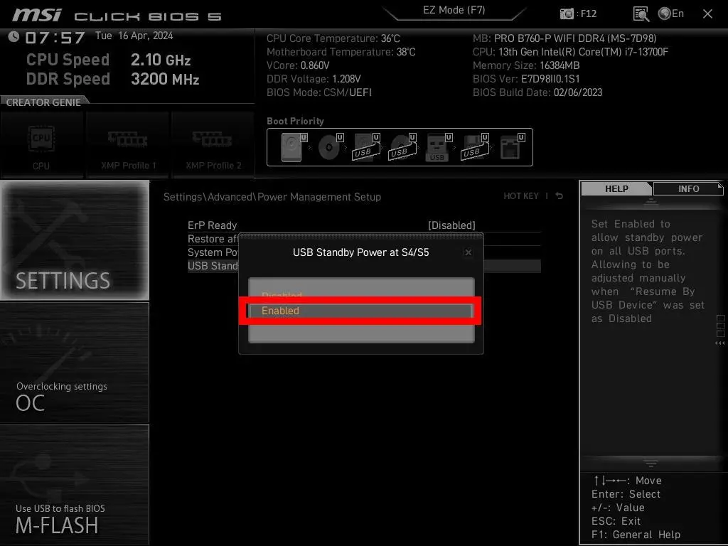Screen dimensions: 728x546
Task: Click the CREATOR GENIE label tab
Action: [43, 102]
